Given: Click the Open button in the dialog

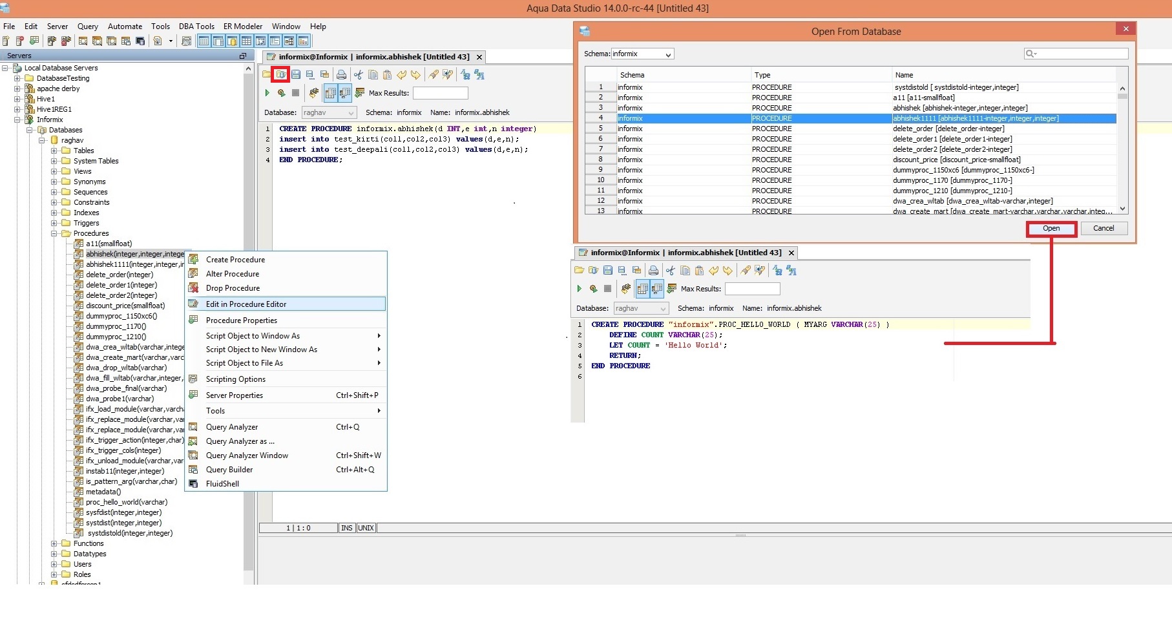Looking at the screenshot, I should (x=1051, y=229).
